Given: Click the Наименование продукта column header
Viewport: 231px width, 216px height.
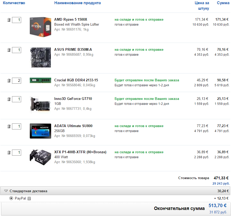Looking at the screenshot, I should 78,3.
